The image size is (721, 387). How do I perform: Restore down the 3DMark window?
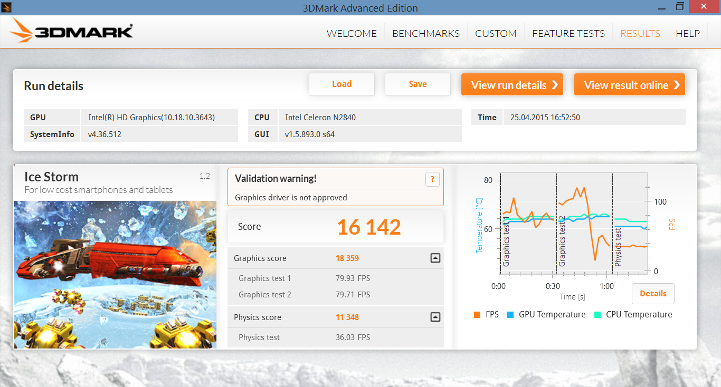[x=680, y=7]
